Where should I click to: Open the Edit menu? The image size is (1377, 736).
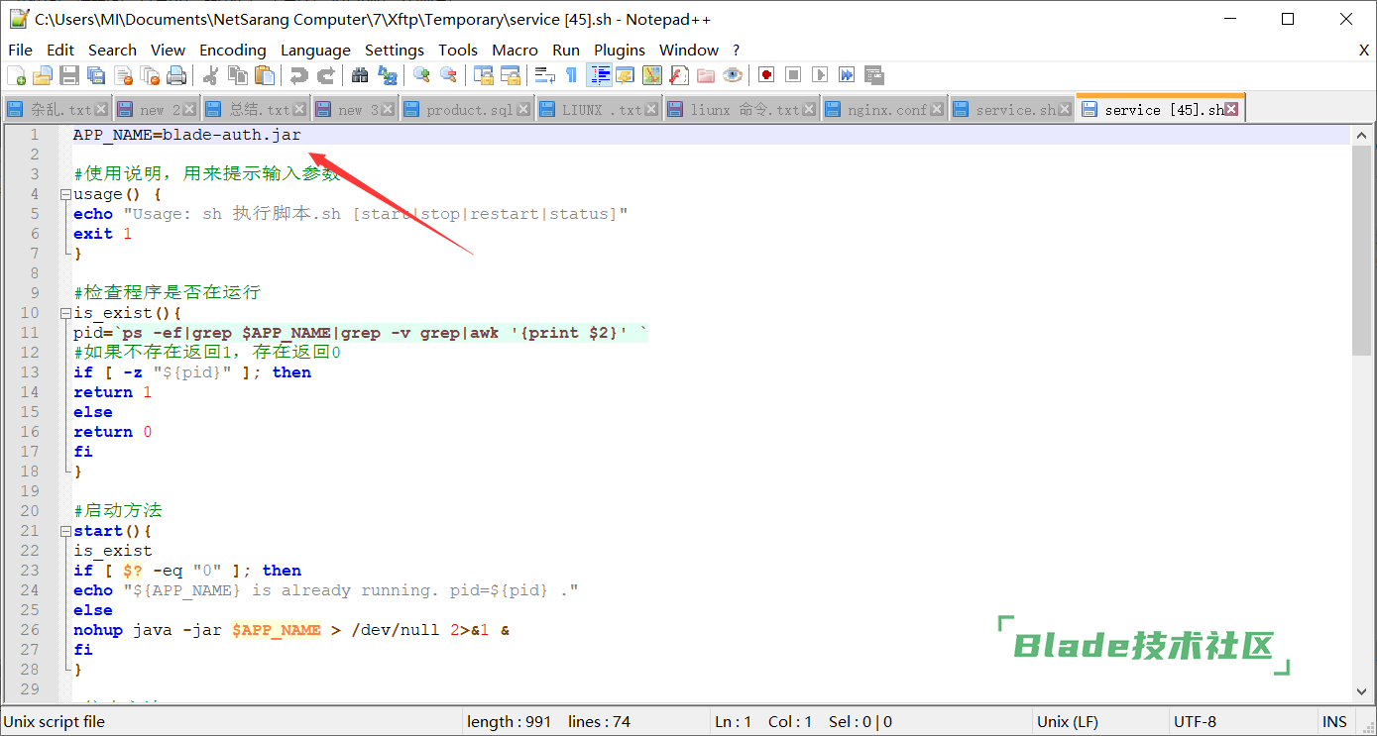point(60,50)
